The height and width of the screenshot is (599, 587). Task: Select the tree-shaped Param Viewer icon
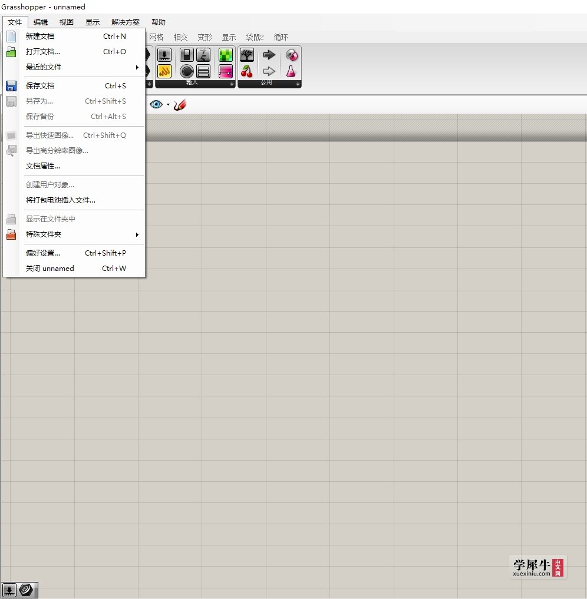pyautogui.click(x=247, y=55)
